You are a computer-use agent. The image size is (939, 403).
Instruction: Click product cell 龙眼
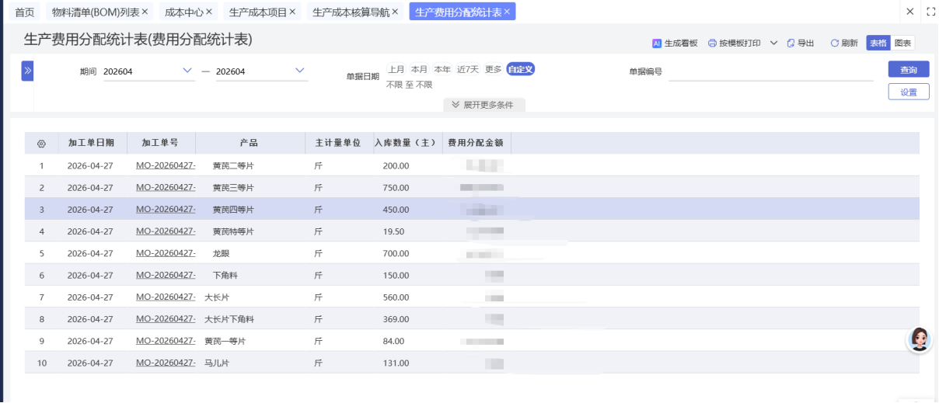221,253
